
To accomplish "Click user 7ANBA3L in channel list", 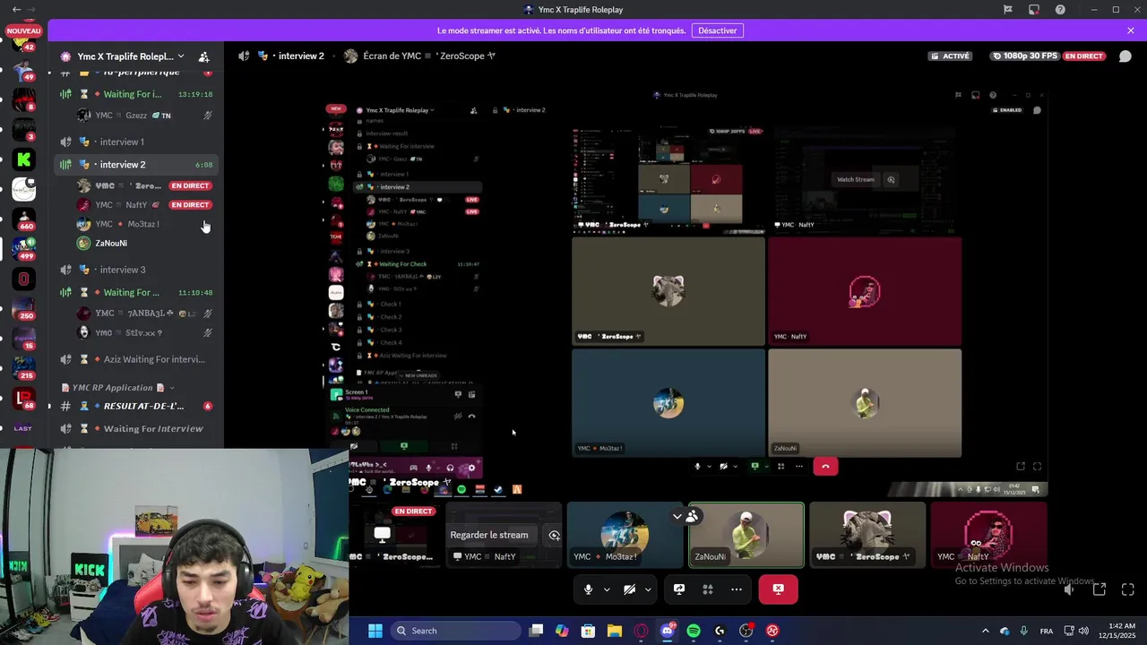I will click(x=143, y=314).
